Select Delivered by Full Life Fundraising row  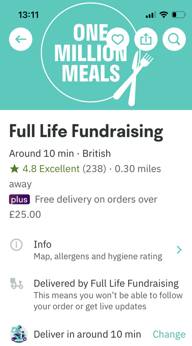point(96,295)
